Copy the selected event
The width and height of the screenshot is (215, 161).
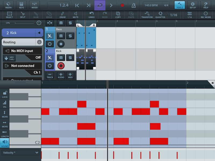[118, 15]
